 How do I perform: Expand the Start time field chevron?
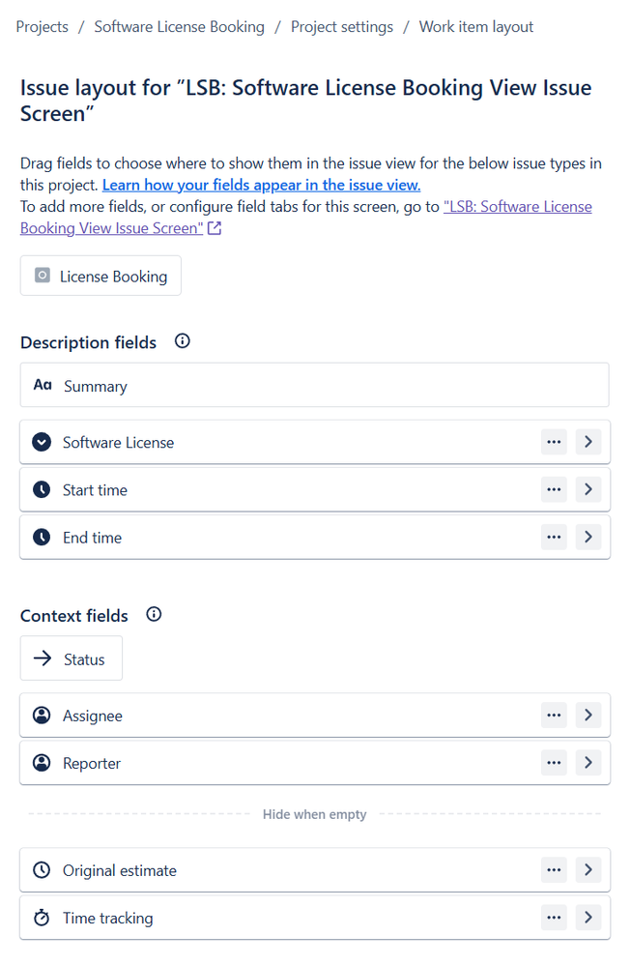588,489
